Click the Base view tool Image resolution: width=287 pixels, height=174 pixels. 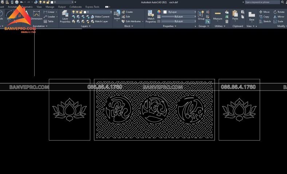tap(252, 16)
